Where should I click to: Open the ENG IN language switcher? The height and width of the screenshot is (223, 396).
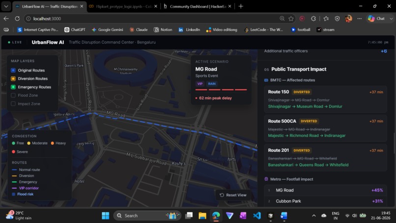(x=336, y=216)
